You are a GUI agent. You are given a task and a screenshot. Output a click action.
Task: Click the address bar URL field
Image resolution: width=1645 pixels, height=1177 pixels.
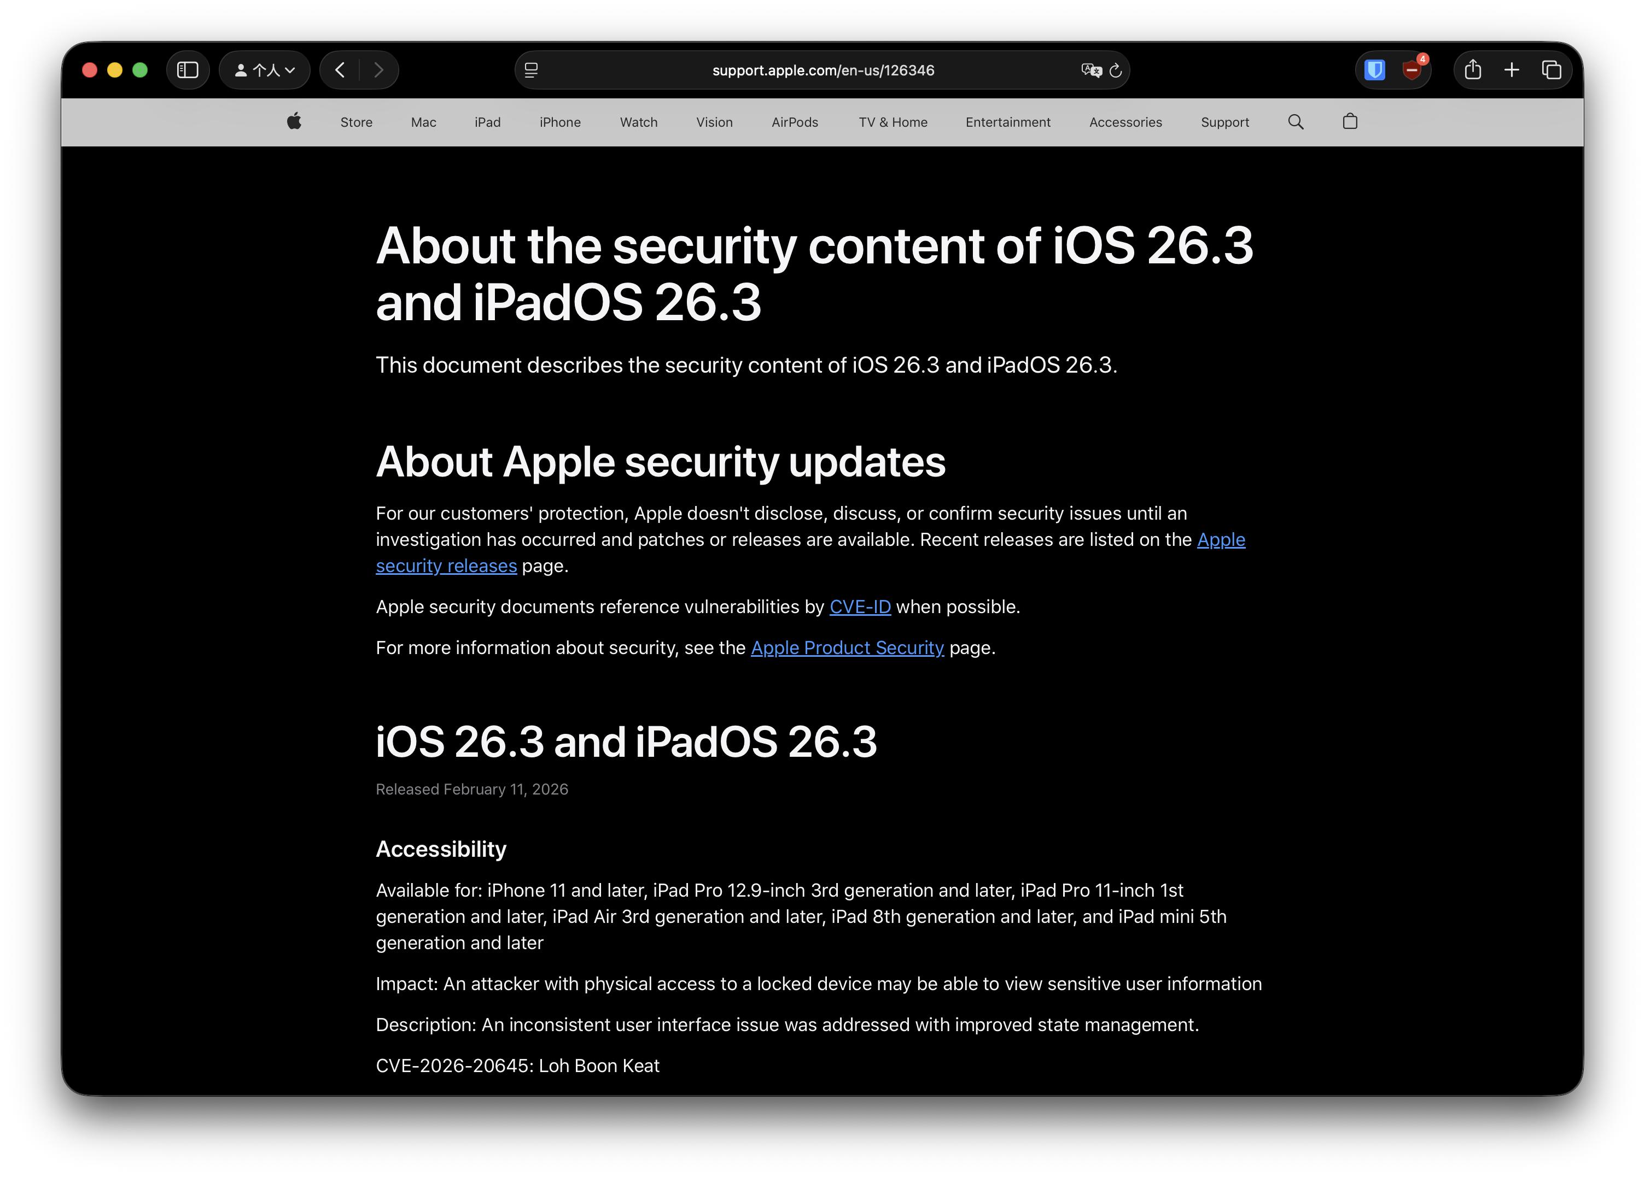(x=822, y=70)
